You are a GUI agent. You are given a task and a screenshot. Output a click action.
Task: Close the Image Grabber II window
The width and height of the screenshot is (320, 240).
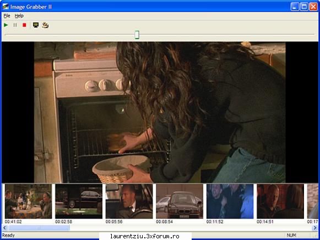[313, 7]
